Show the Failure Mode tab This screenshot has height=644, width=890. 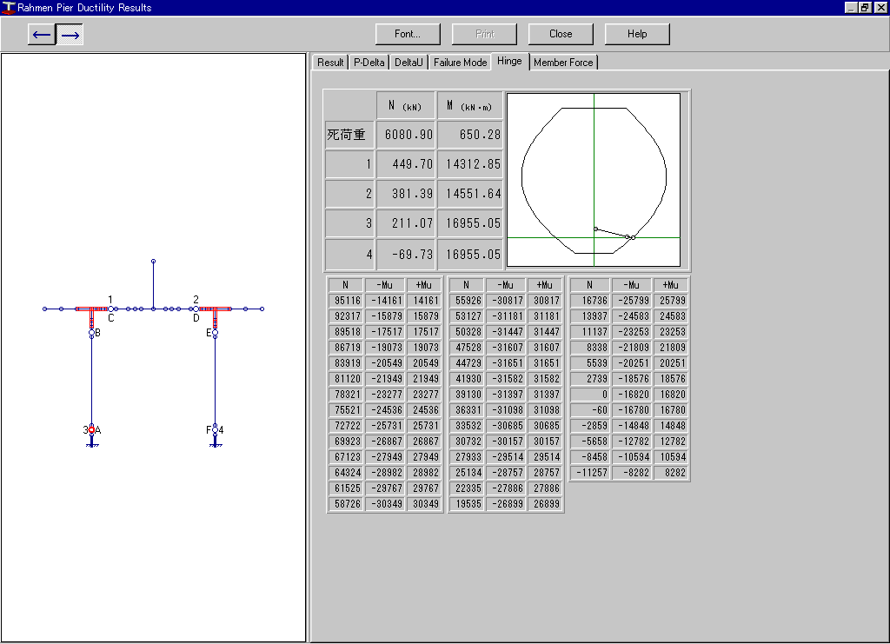(x=461, y=63)
